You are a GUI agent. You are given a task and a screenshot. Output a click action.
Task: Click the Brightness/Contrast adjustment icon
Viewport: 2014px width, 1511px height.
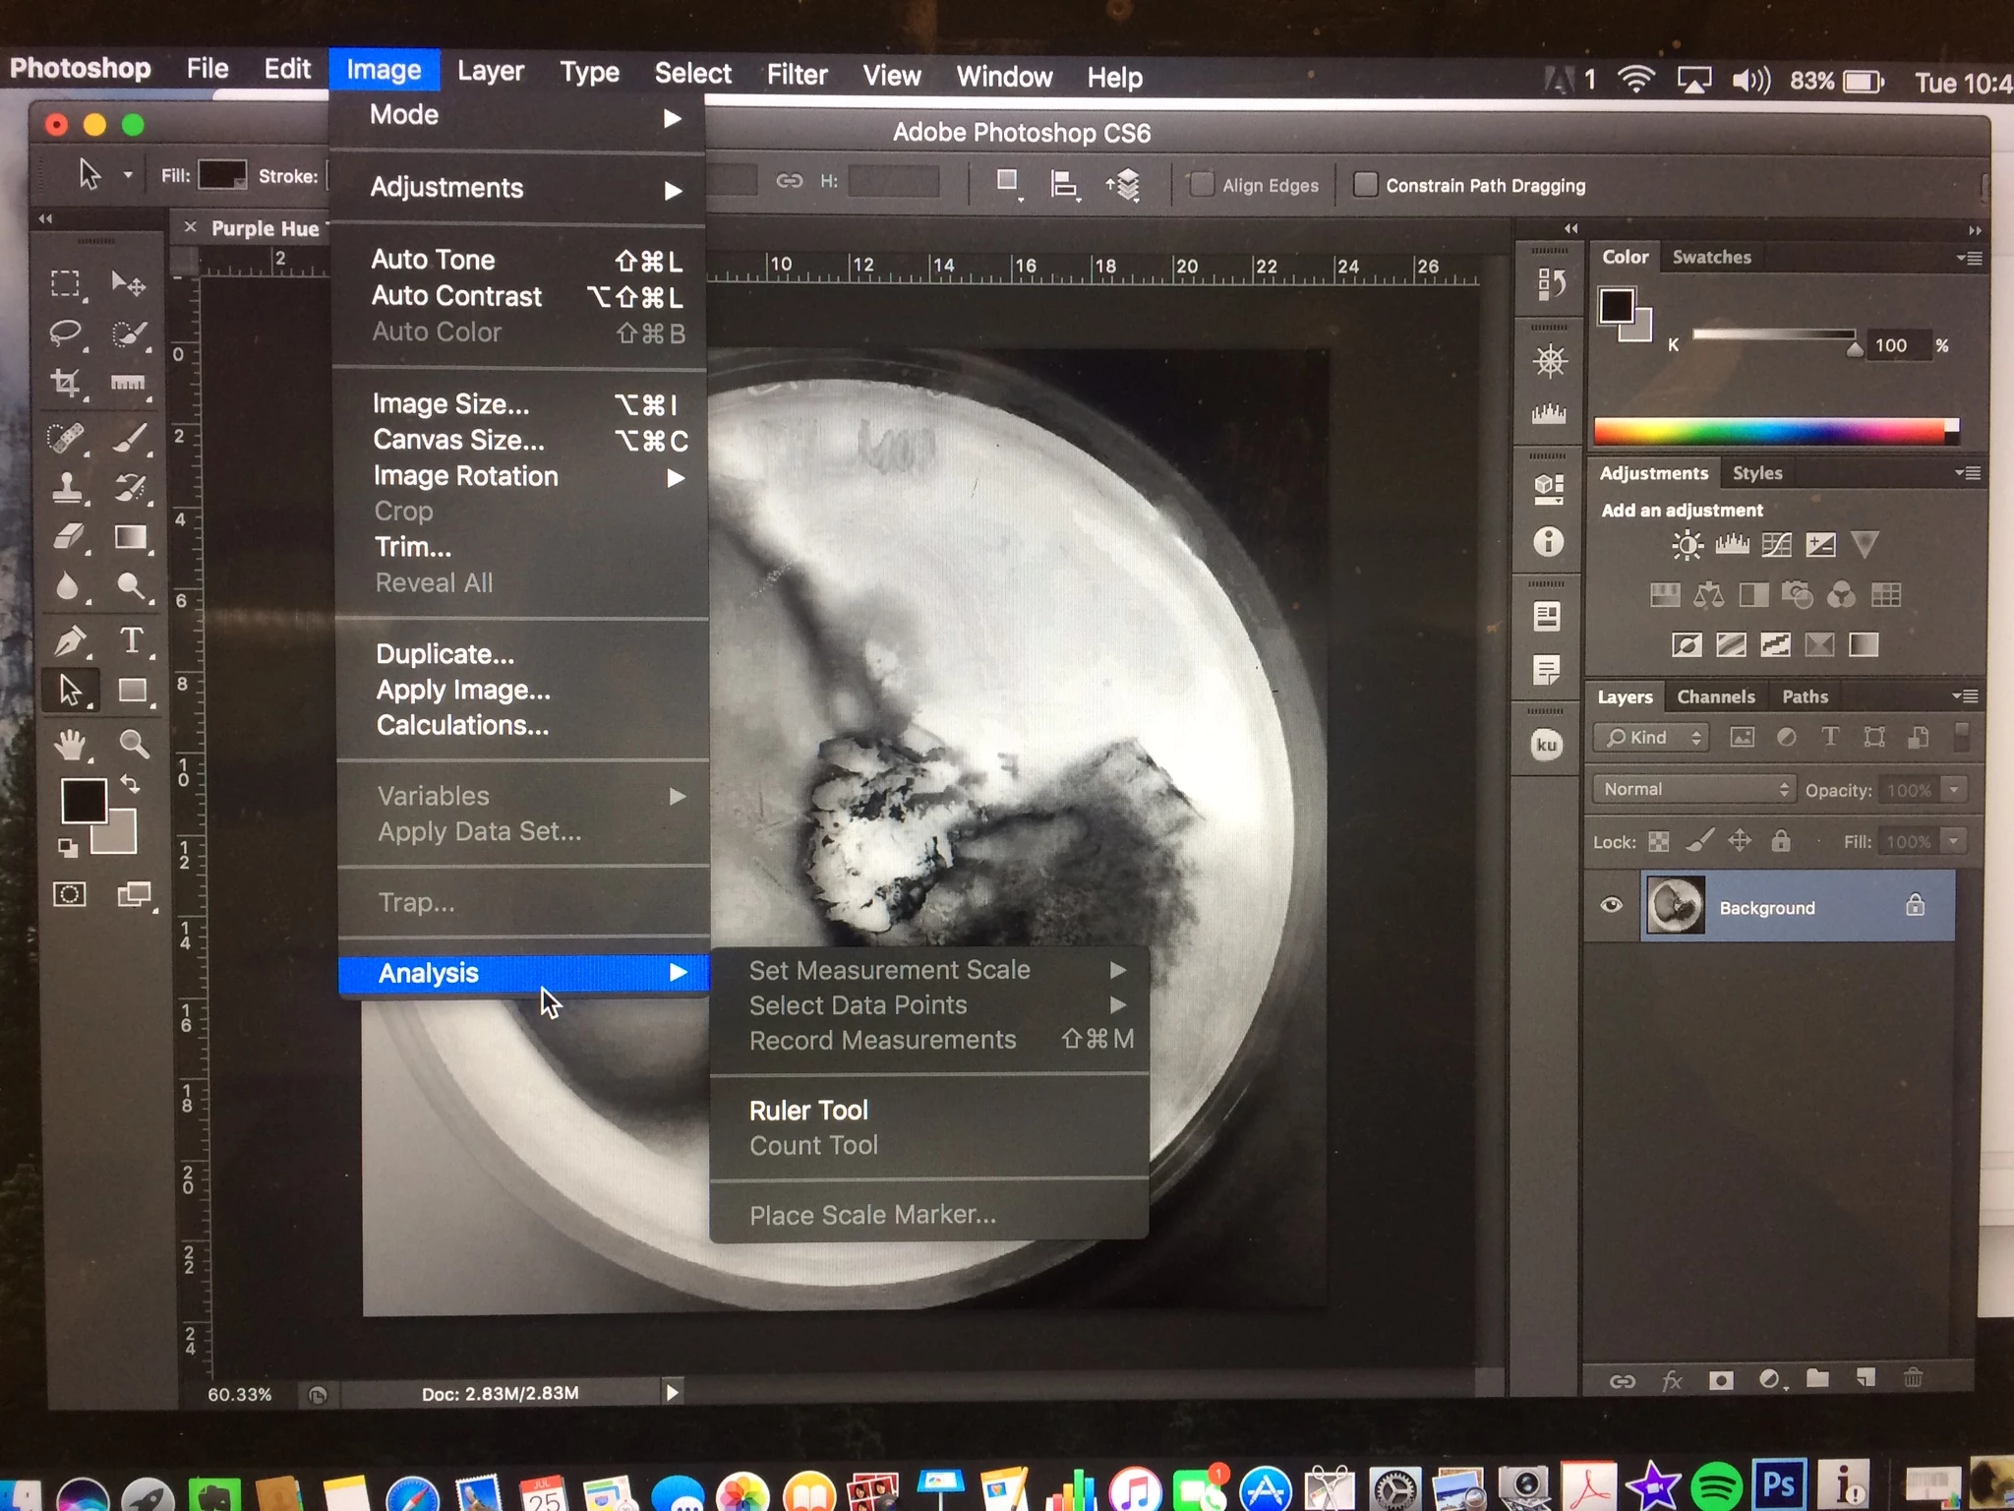[1687, 544]
